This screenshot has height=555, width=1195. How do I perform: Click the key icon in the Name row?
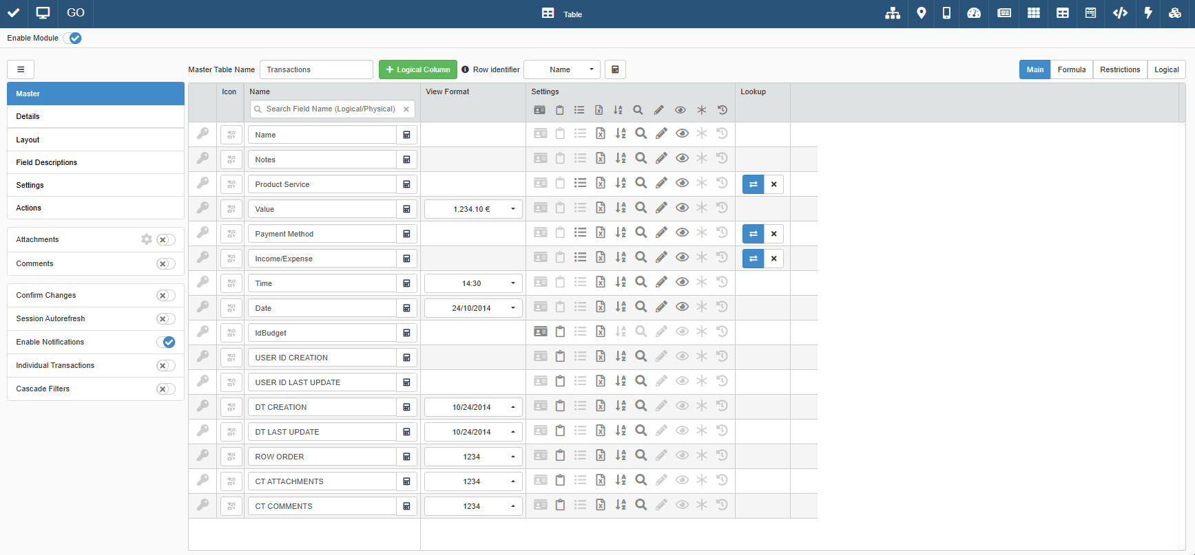pos(202,134)
